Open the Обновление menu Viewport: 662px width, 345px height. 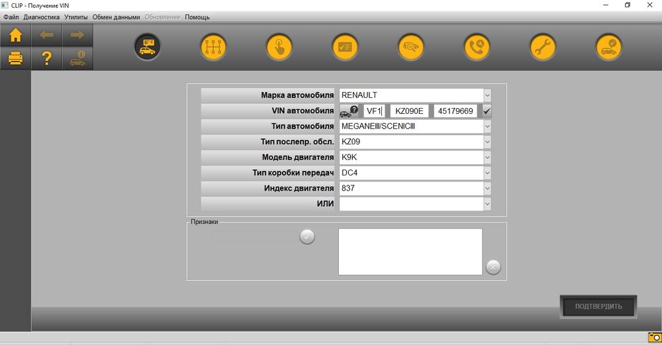(163, 17)
